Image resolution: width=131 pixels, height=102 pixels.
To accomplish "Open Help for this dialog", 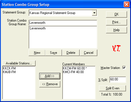I will pos(116,30).
